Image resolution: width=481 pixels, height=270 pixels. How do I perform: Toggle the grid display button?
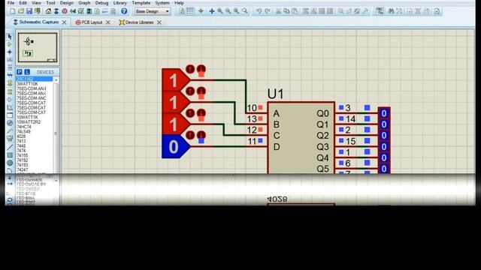click(x=190, y=11)
